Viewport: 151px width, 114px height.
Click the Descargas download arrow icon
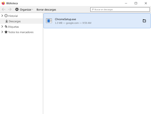click(7, 21)
